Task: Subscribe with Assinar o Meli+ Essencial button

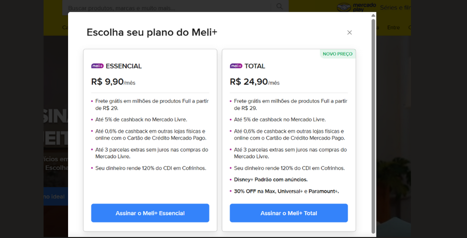Action: pos(150,213)
